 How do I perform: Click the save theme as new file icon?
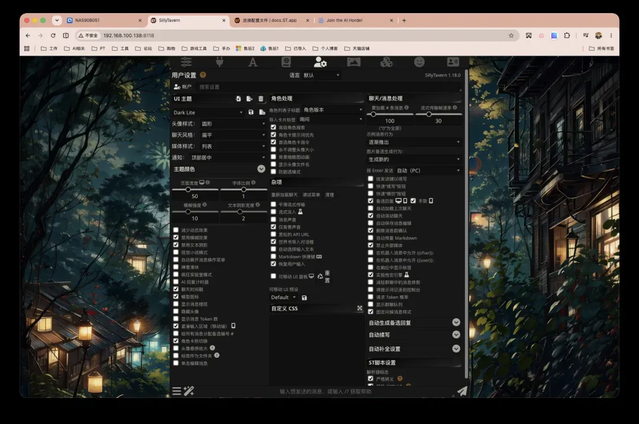coord(262,112)
